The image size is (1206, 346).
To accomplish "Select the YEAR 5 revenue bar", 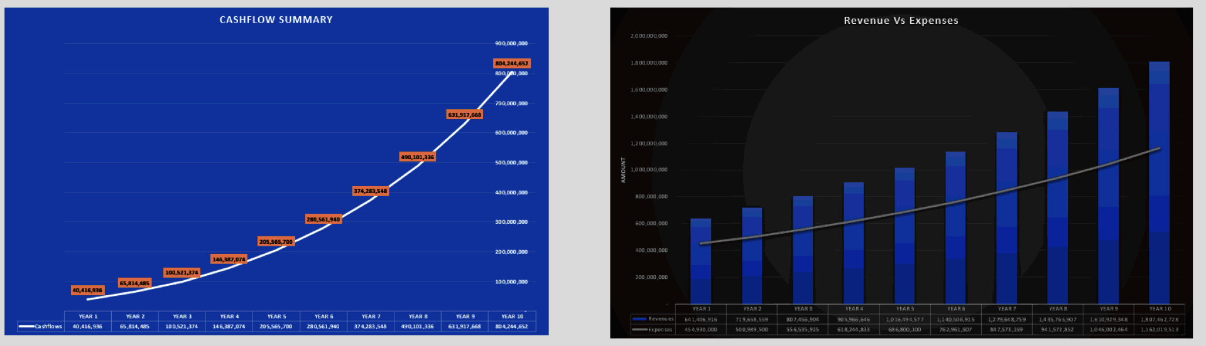I will pyautogui.click(x=905, y=236).
